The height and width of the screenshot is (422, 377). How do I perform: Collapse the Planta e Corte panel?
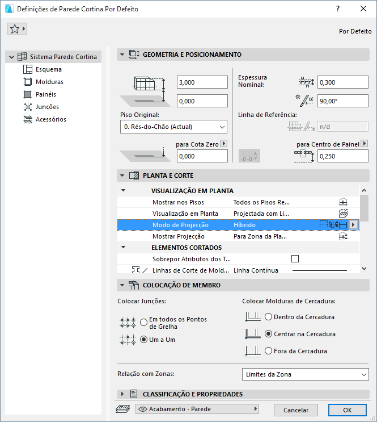[122, 176]
